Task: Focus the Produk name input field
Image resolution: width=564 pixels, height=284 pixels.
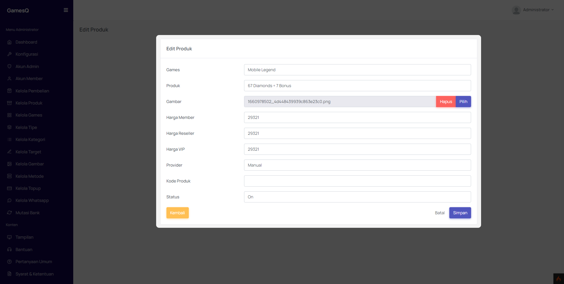Action: 357,86
